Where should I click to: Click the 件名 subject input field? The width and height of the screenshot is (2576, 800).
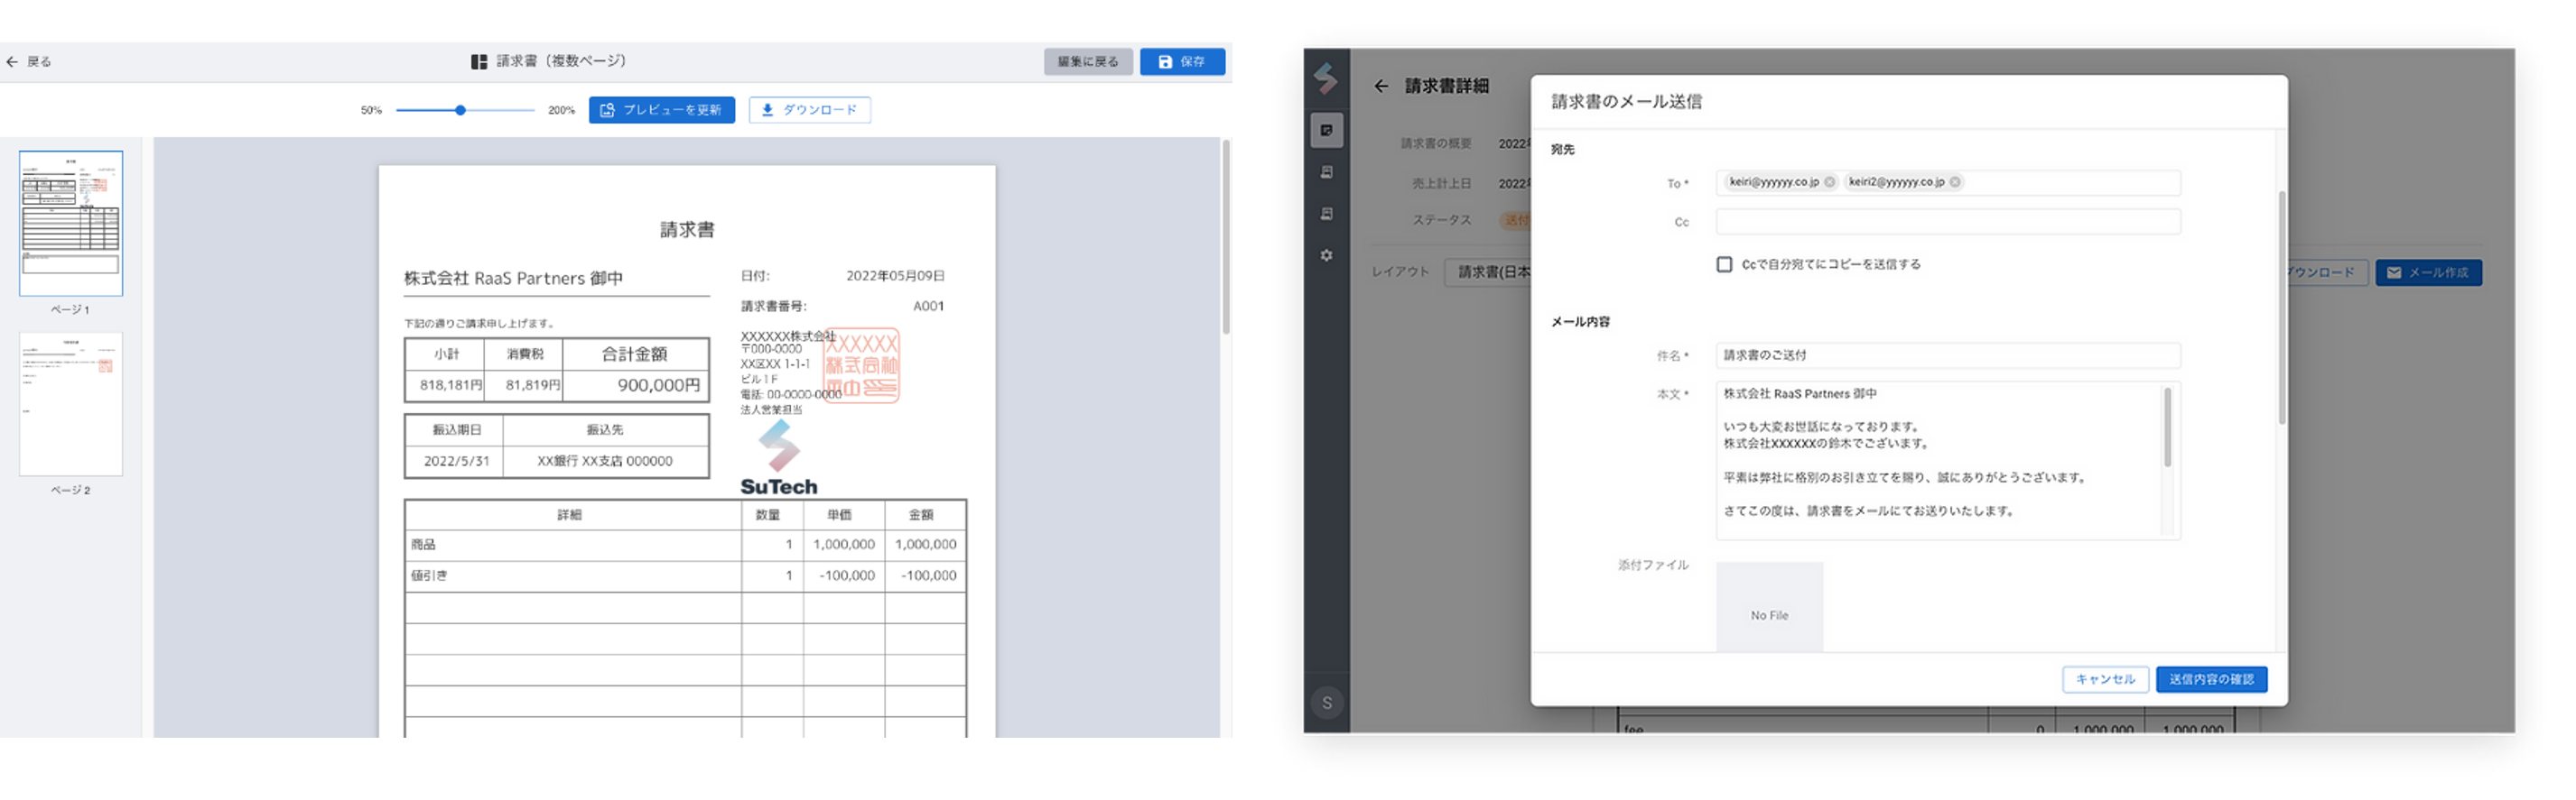point(1947,355)
